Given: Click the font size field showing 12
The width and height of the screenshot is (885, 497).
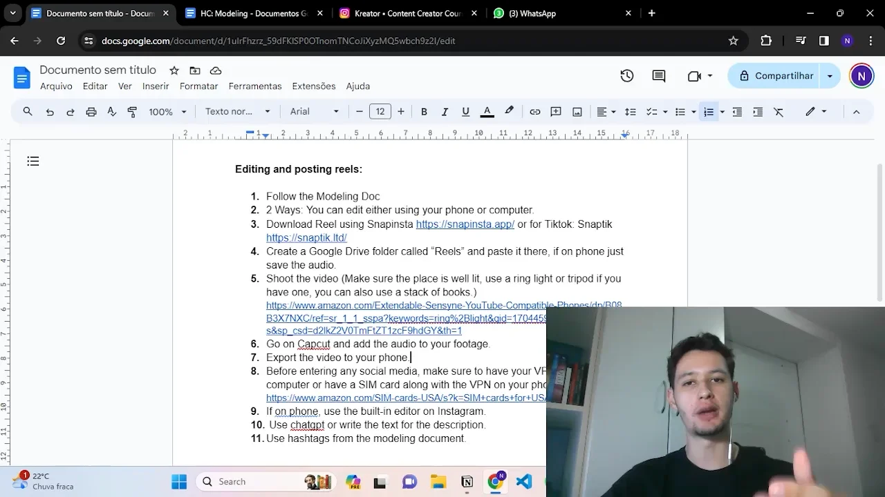Looking at the screenshot, I should coord(380,112).
